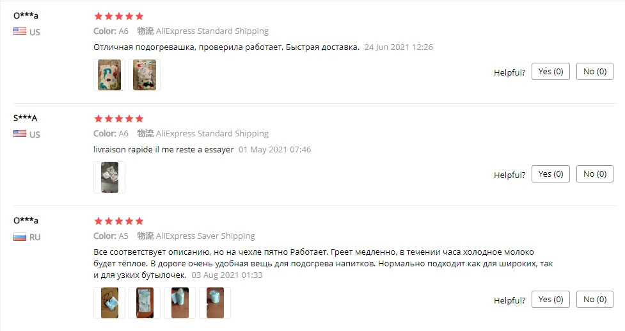This screenshot has height=331, width=625.
Task: Open second photo in first O***a review
Action: tap(145, 75)
